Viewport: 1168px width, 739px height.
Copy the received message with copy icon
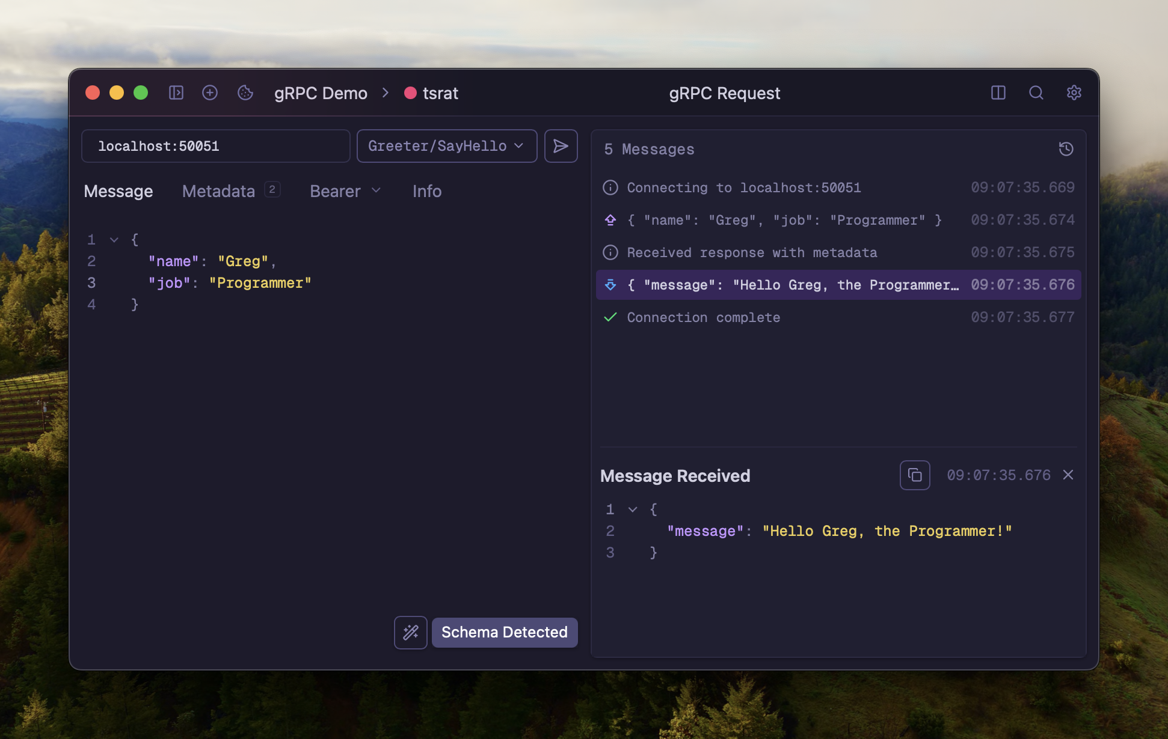[x=914, y=475]
